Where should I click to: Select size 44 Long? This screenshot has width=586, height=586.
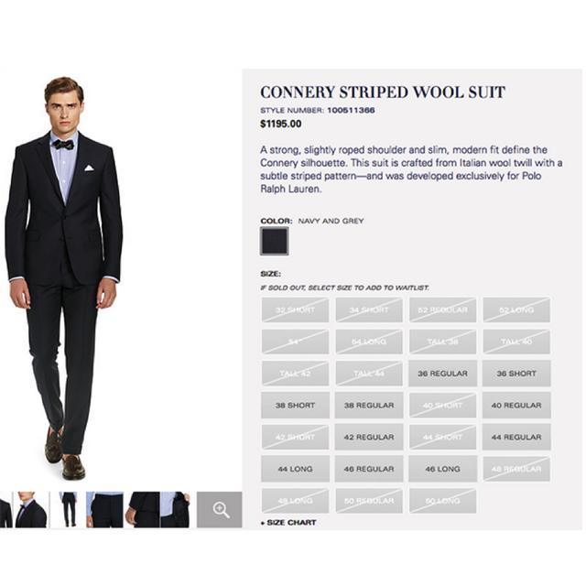pyautogui.click(x=295, y=469)
